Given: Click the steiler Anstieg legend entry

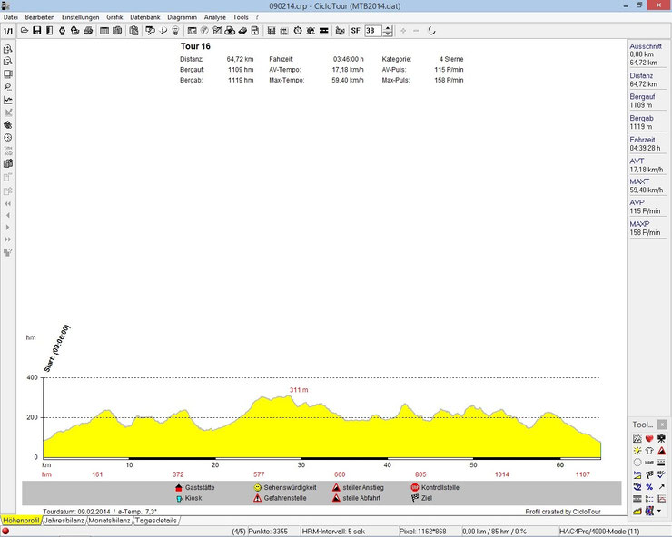Looking at the screenshot, I should coord(359,487).
